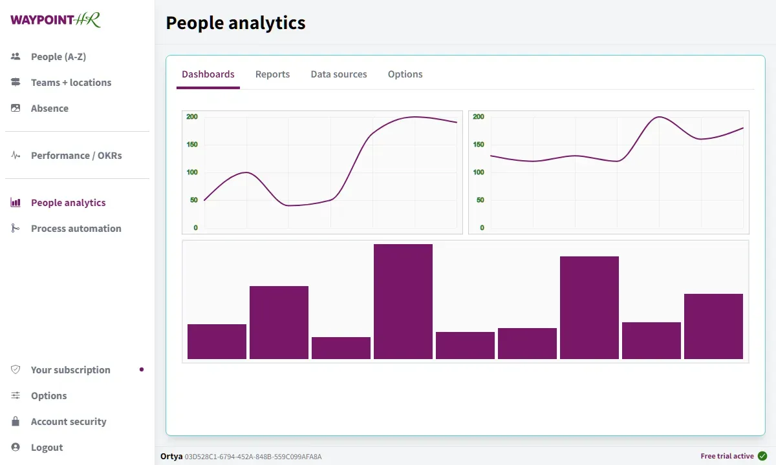Image resolution: width=776 pixels, height=465 pixels.
Task: Open Process automation via its branch icon
Action: point(15,228)
